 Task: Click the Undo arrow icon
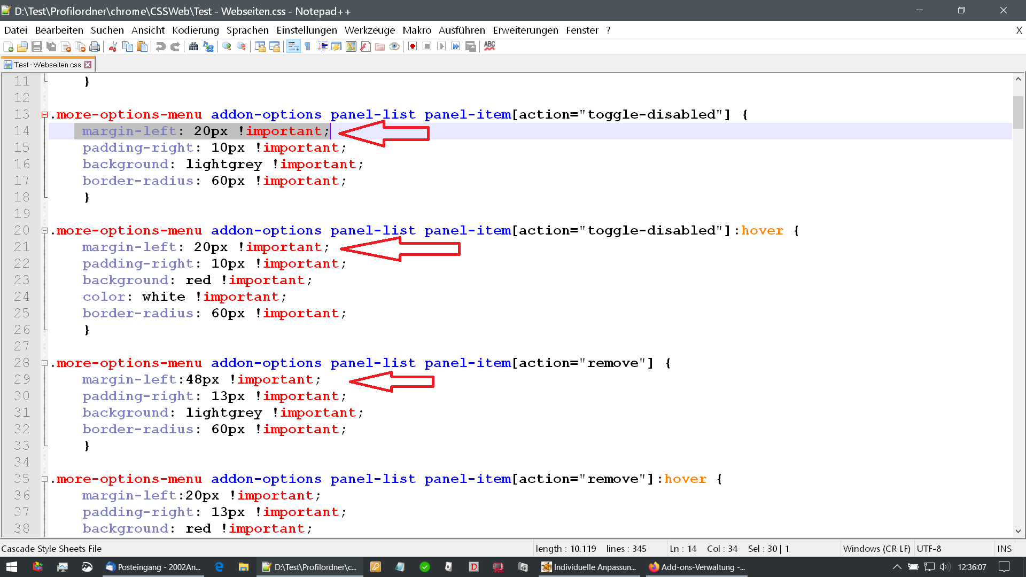[160, 46]
